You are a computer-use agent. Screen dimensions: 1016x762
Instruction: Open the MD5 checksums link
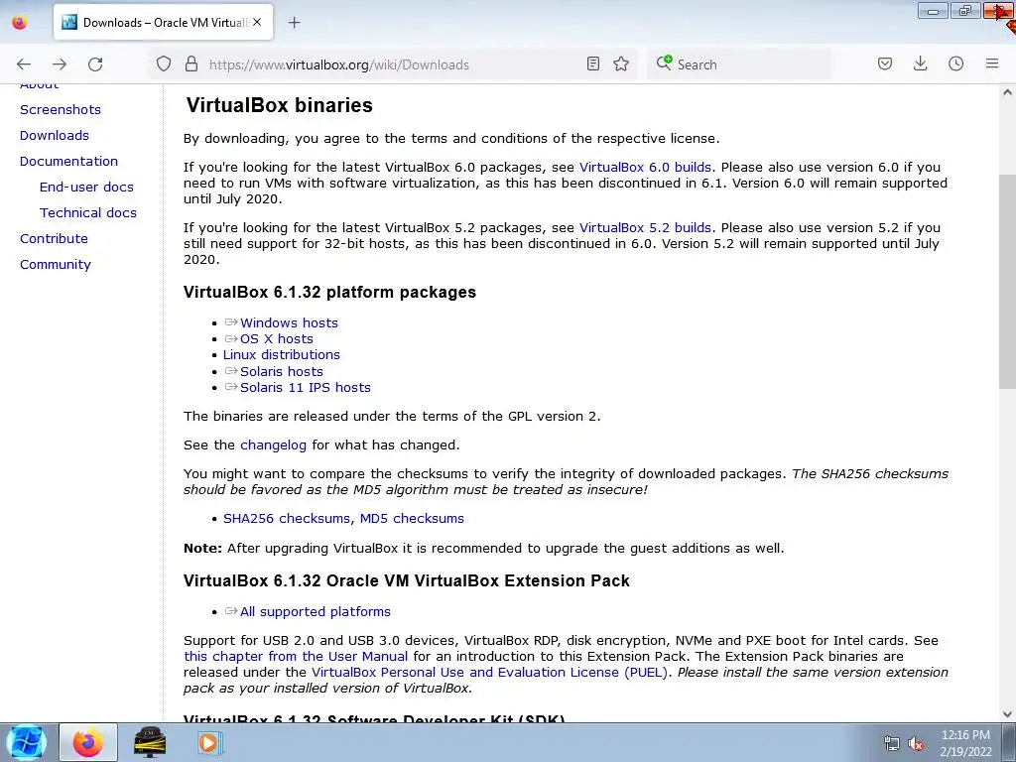tap(412, 518)
